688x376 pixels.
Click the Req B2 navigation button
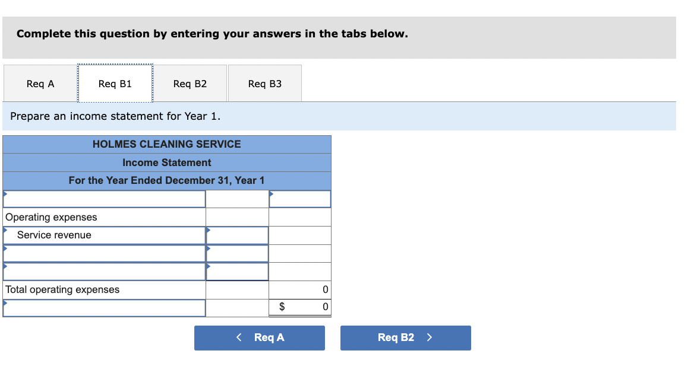click(x=405, y=337)
